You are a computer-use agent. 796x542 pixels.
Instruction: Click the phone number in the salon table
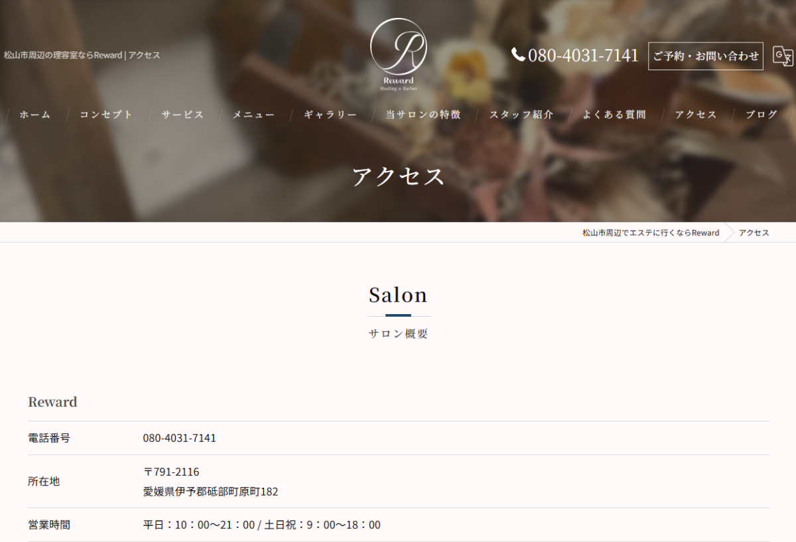[180, 438]
